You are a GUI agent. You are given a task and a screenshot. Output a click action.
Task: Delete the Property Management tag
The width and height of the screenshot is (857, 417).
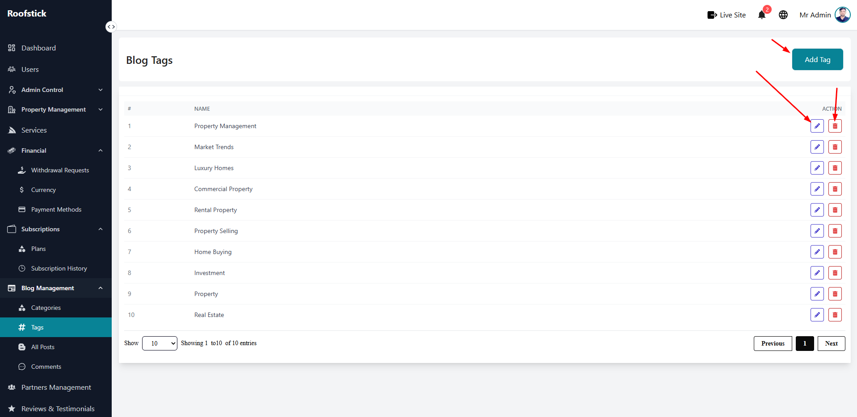point(835,126)
